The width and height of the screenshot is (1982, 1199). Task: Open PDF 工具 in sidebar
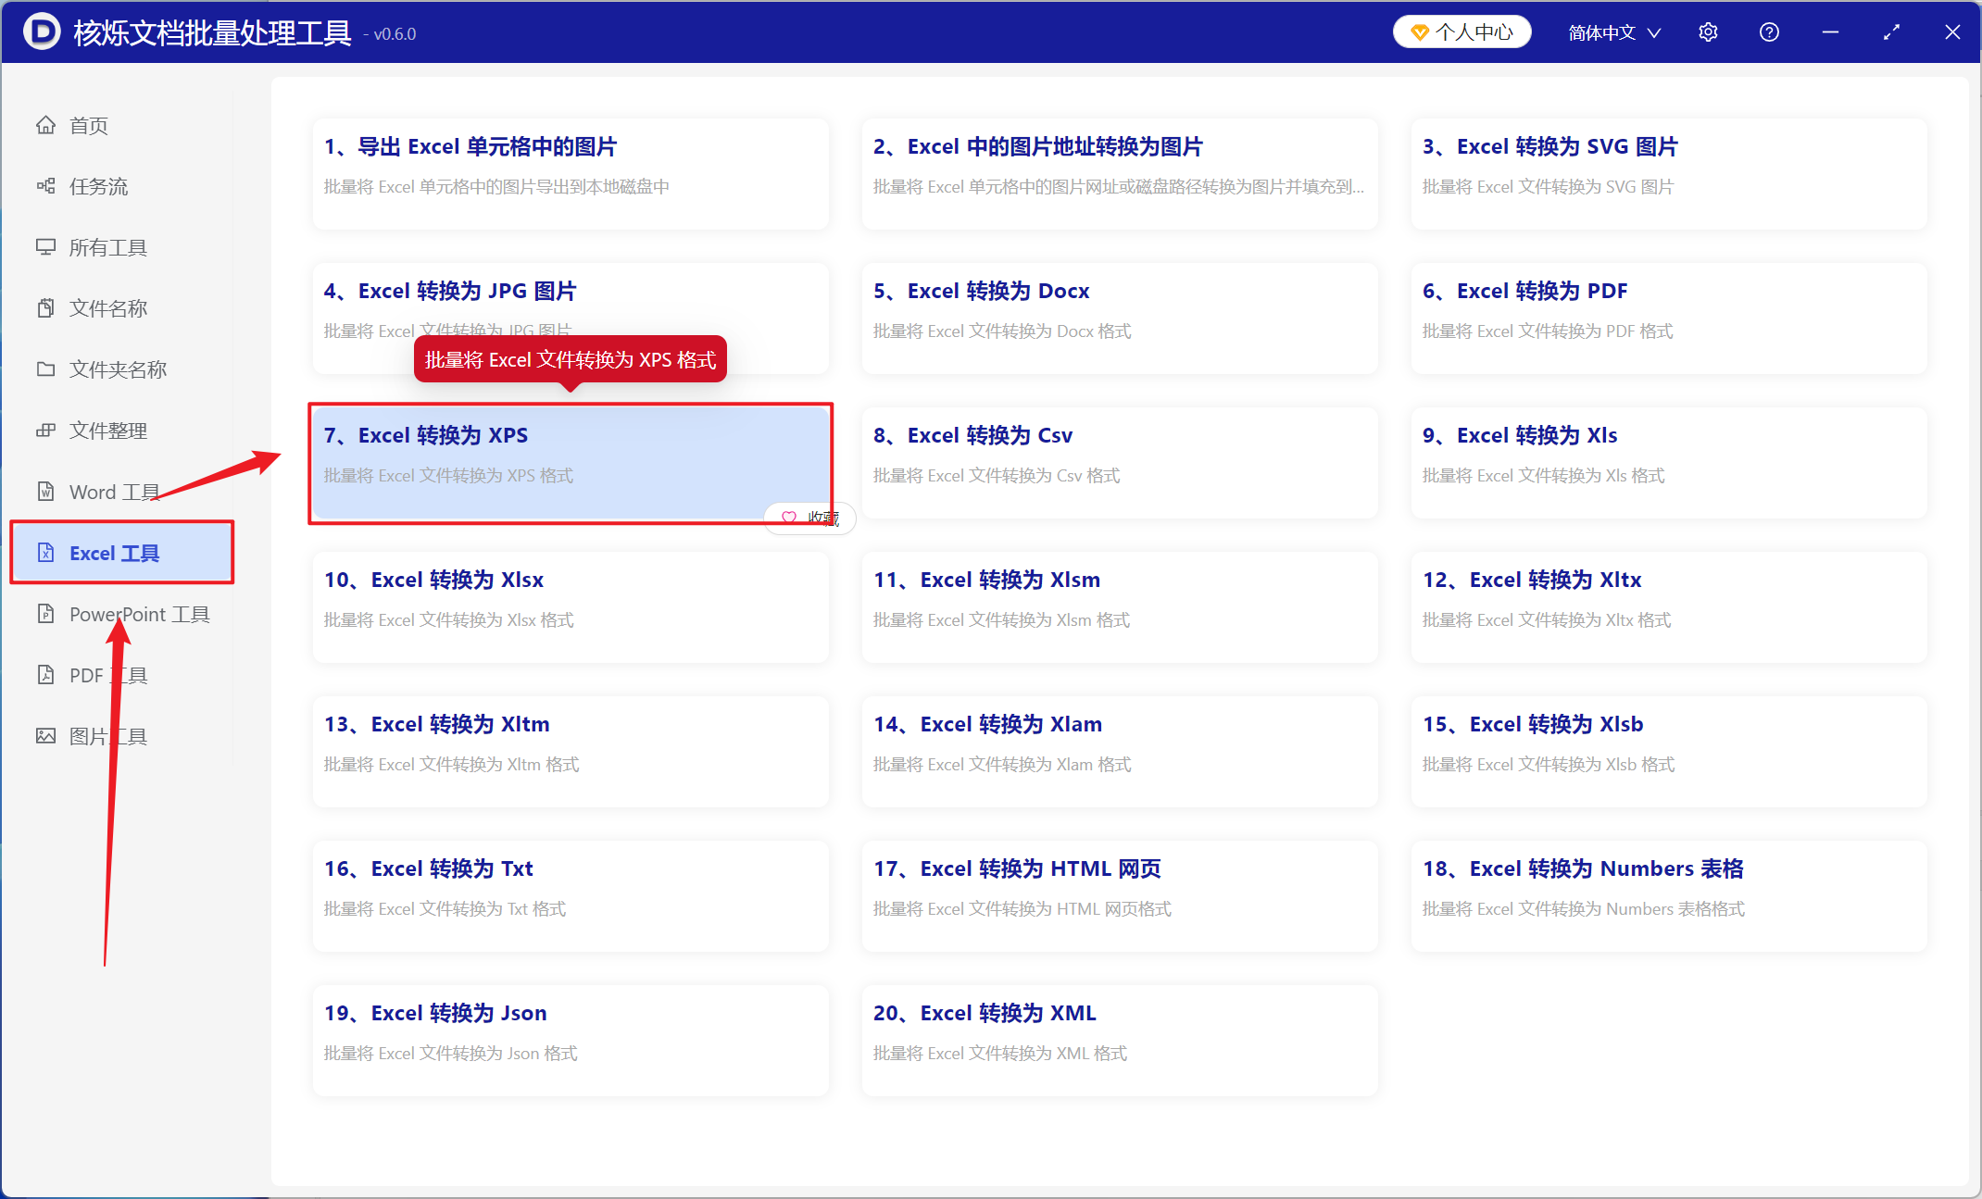[122, 675]
